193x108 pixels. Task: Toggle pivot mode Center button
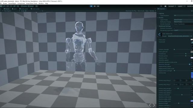[x=24, y=6]
